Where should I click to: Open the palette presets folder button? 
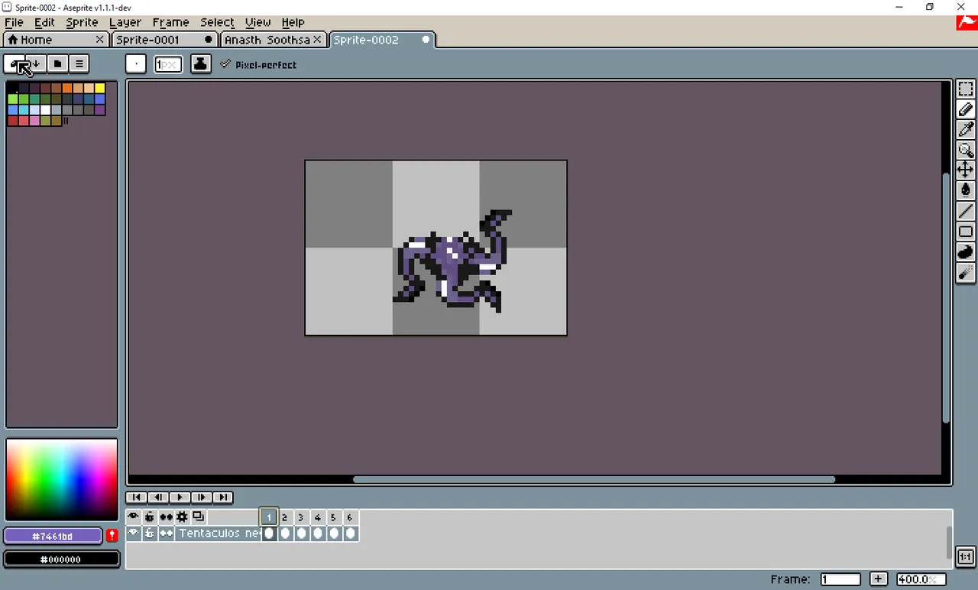coord(57,63)
